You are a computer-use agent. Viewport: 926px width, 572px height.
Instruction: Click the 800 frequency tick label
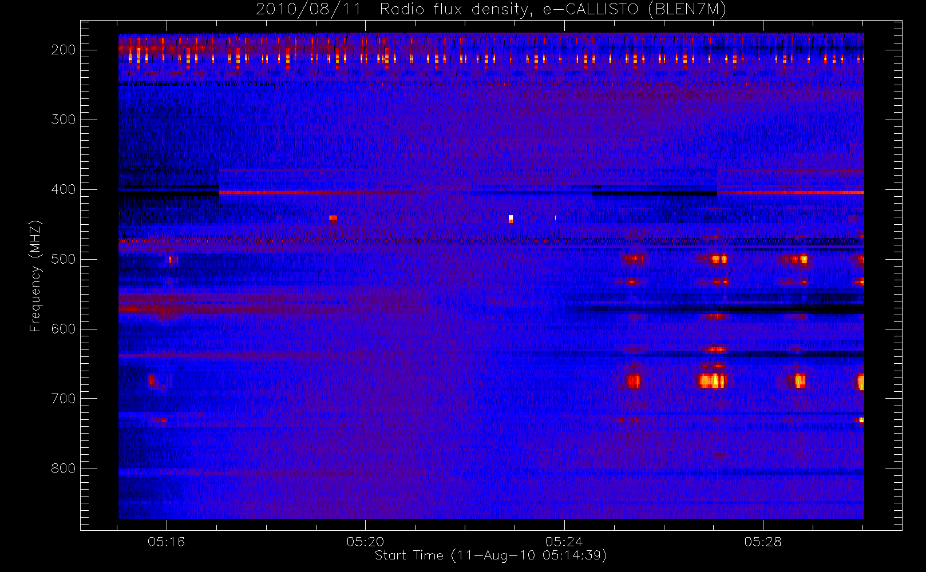click(63, 468)
